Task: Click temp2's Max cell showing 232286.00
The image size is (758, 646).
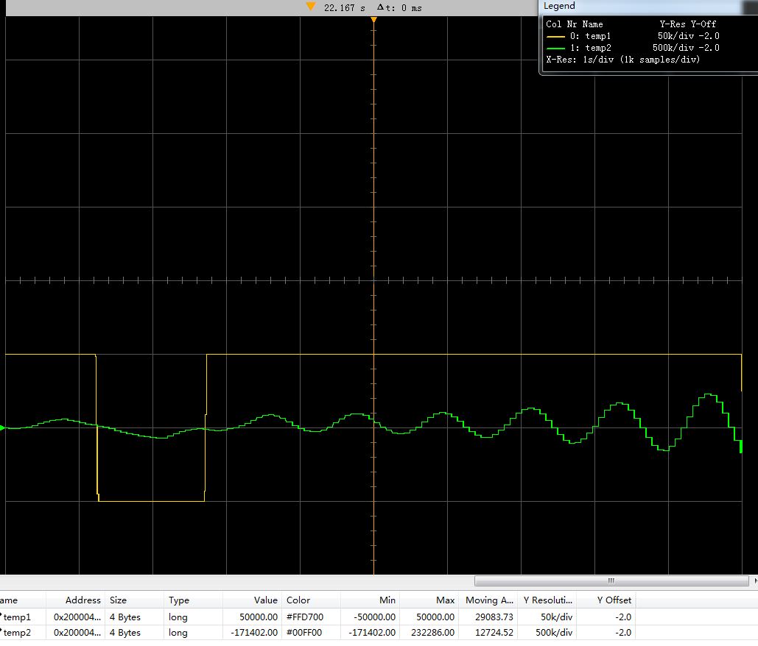Action: click(x=429, y=633)
